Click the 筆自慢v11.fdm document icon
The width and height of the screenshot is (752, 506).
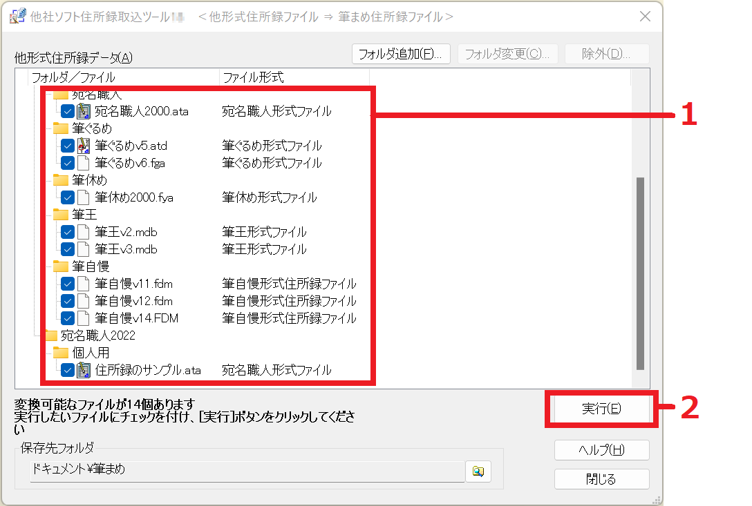pyautogui.click(x=84, y=284)
